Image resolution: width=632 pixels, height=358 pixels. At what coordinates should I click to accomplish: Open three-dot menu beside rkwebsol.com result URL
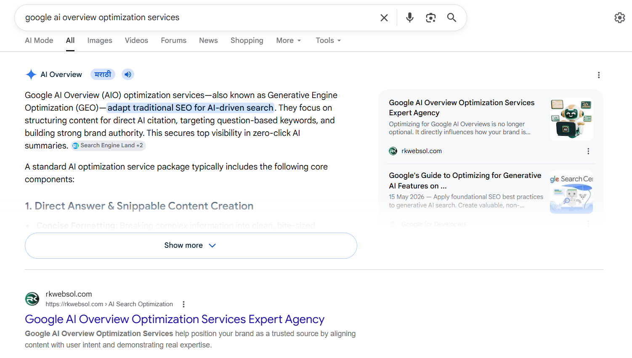point(183,304)
